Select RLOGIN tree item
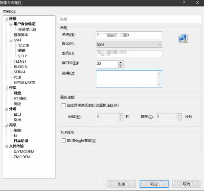 point(21,67)
